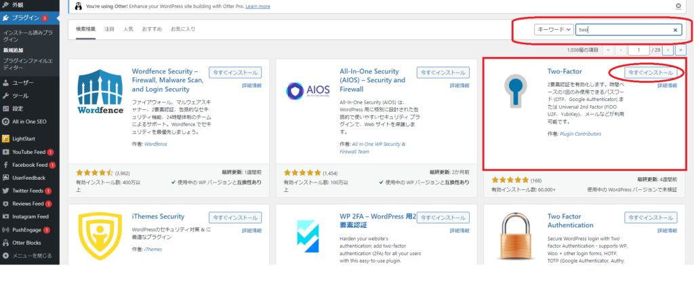Click the AIOS plugin logo
This screenshot has width=694, height=289.
coord(308,92)
